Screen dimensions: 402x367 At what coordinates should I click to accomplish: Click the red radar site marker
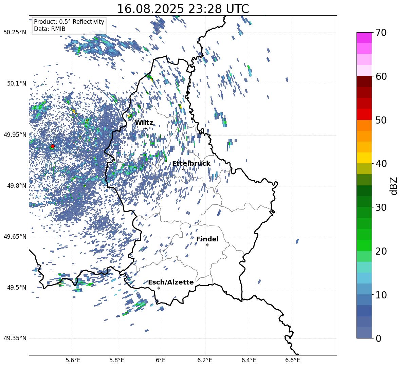click(x=53, y=146)
